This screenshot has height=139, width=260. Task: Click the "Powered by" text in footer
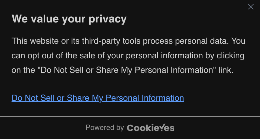click(105, 128)
